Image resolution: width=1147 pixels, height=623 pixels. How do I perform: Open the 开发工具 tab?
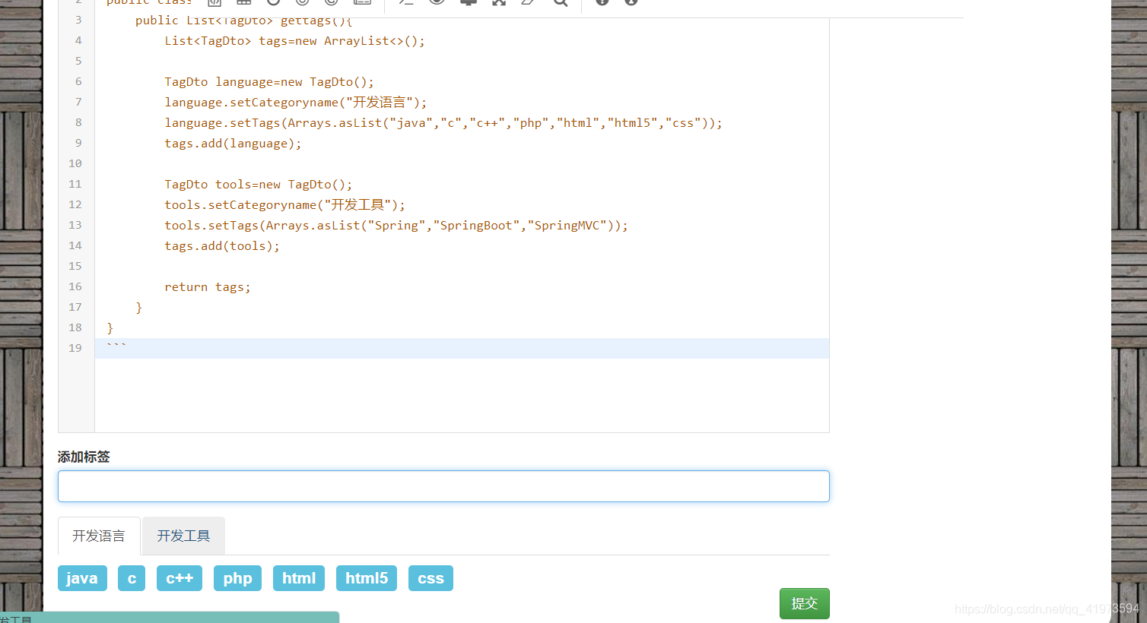183,536
